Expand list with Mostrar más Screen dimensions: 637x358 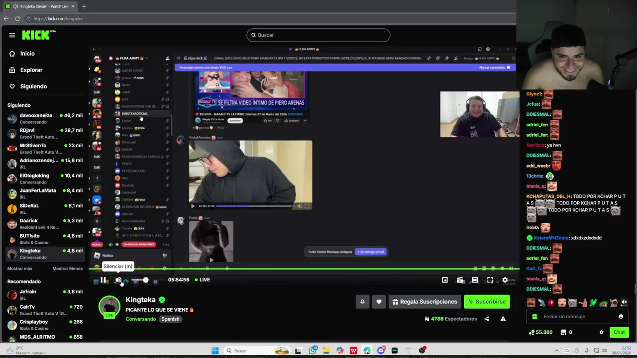click(20, 268)
